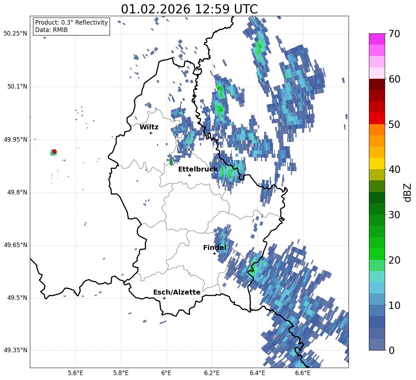Pick the yellow colorbar segment above 40
Image resolution: width=416 pixels, height=380 pixels.
click(x=377, y=163)
